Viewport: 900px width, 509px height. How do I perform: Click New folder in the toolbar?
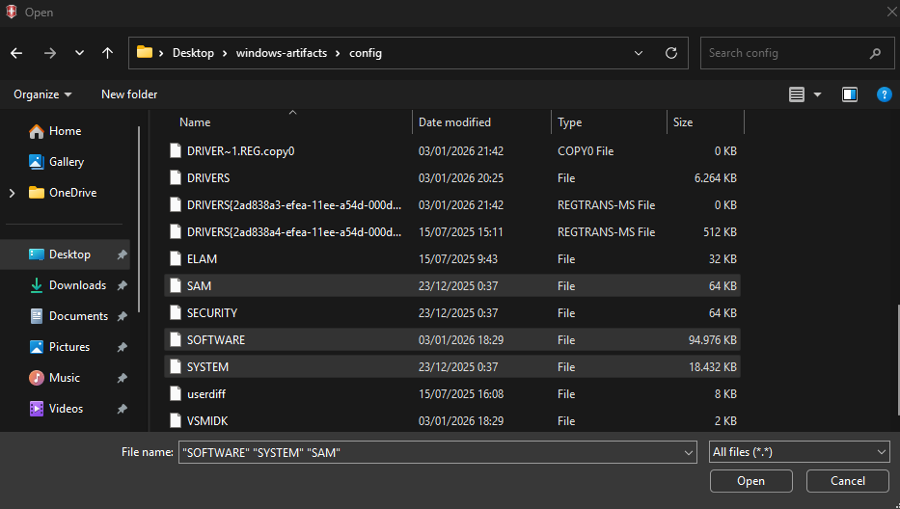[129, 94]
